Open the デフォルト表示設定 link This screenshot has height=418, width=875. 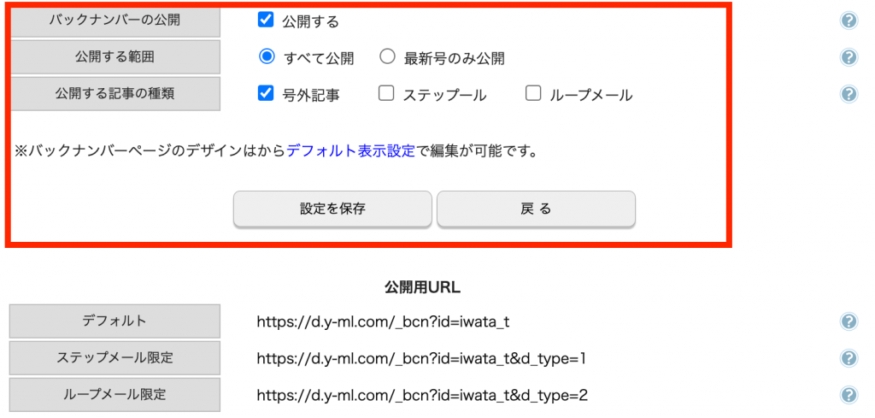click(x=351, y=151)
